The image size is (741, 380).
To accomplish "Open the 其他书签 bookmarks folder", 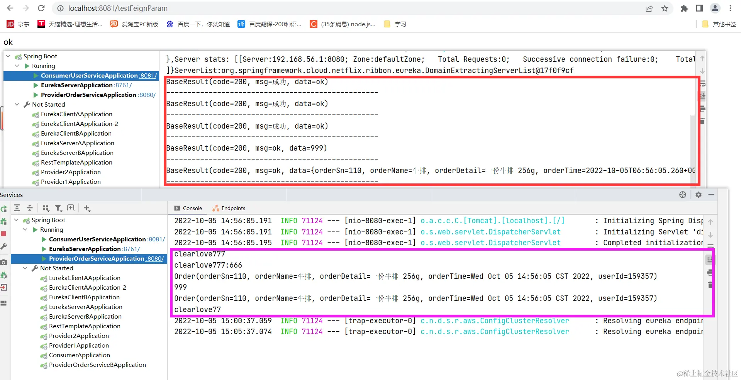I will tap(719, 24).
